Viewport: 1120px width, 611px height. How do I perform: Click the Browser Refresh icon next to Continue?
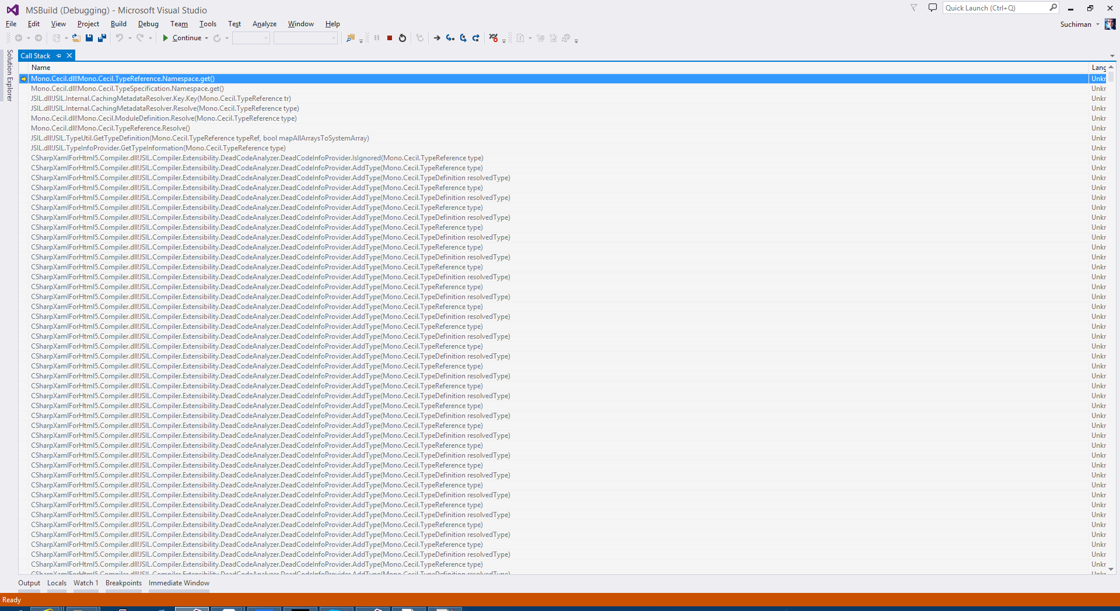[217, 38]
